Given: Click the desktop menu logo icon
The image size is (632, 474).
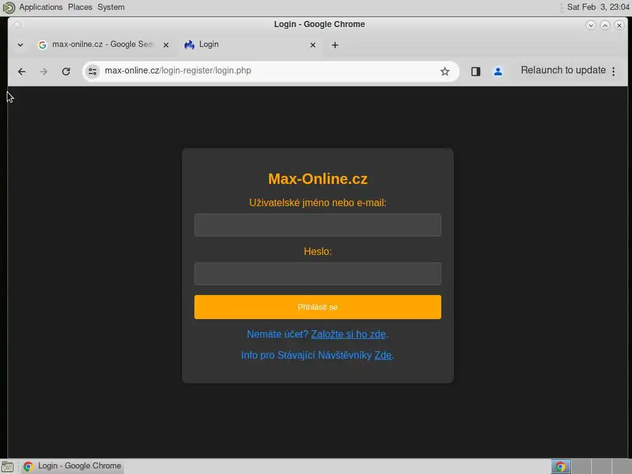Looking at the screenshot, I should [9, 7].
